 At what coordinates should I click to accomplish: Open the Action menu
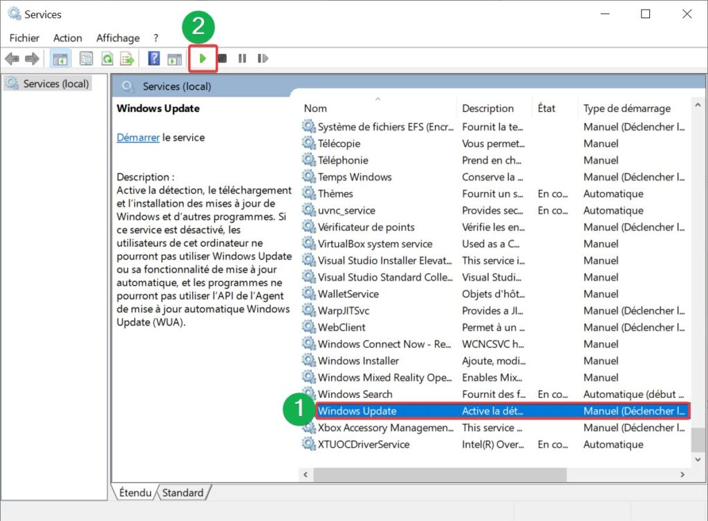click(67, 38)
